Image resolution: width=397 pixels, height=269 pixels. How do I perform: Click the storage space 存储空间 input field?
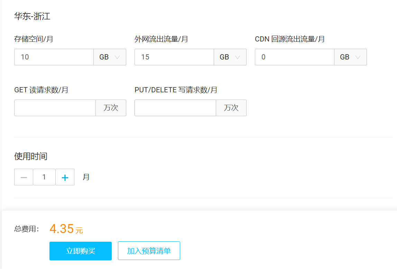tap(54, 57)
